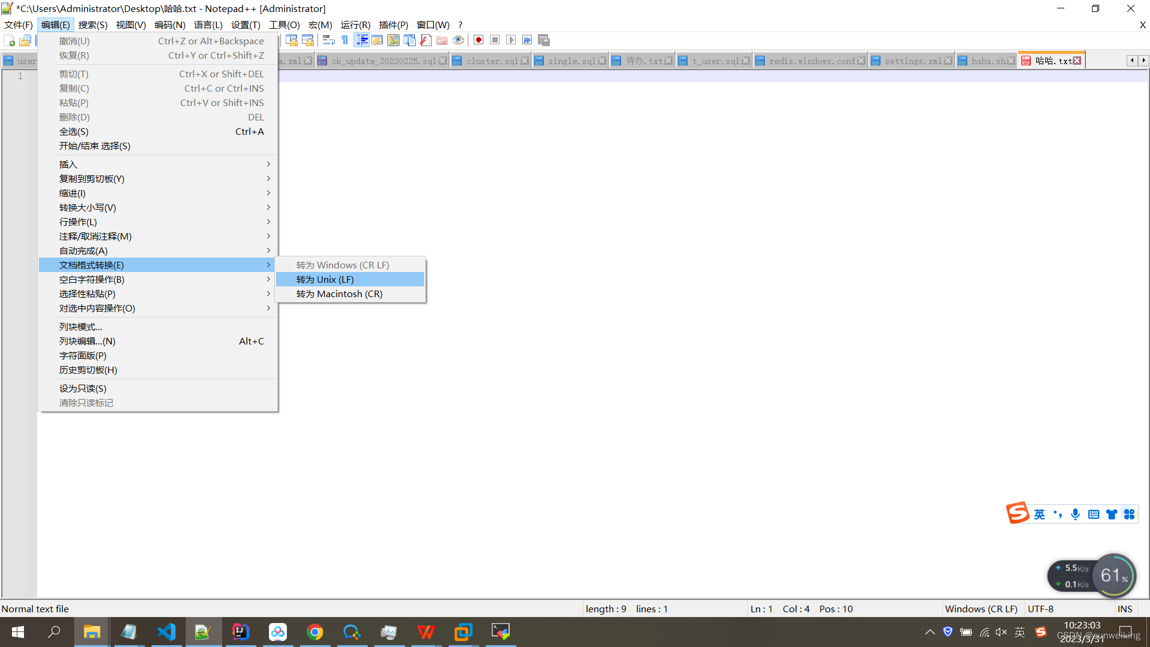Toggle Show Indent Guide icon
1150x647 pixels.
pyautogui.click(x=362, y=40)
